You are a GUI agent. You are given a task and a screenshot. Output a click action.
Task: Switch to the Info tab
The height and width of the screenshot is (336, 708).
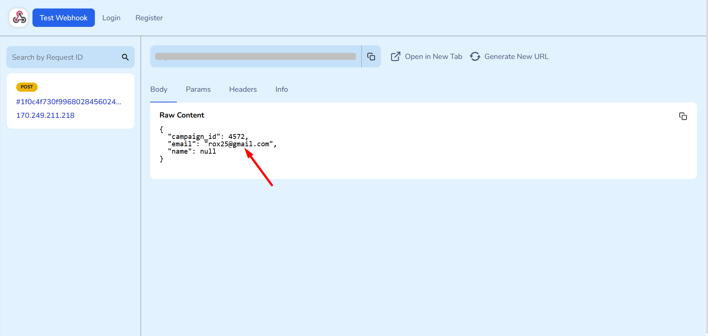[281, 89]
